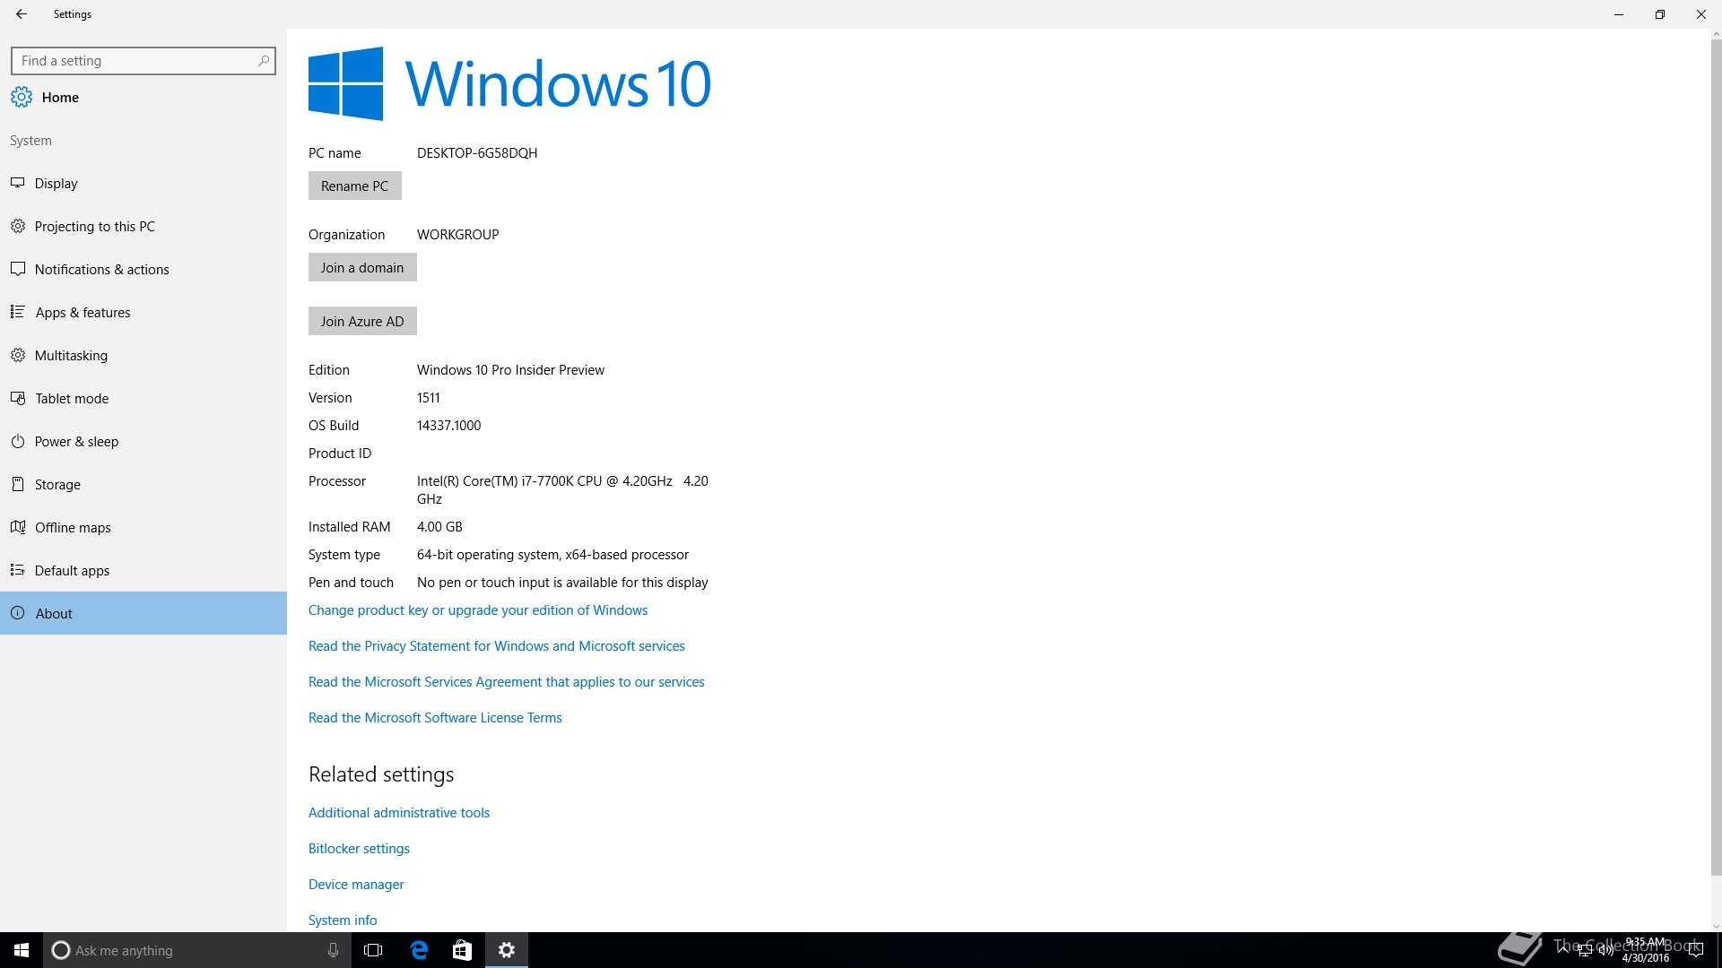The width and height of the screenshot is (1722, 968).
Task: Click the Join a domain button
Action: [362, 267]
